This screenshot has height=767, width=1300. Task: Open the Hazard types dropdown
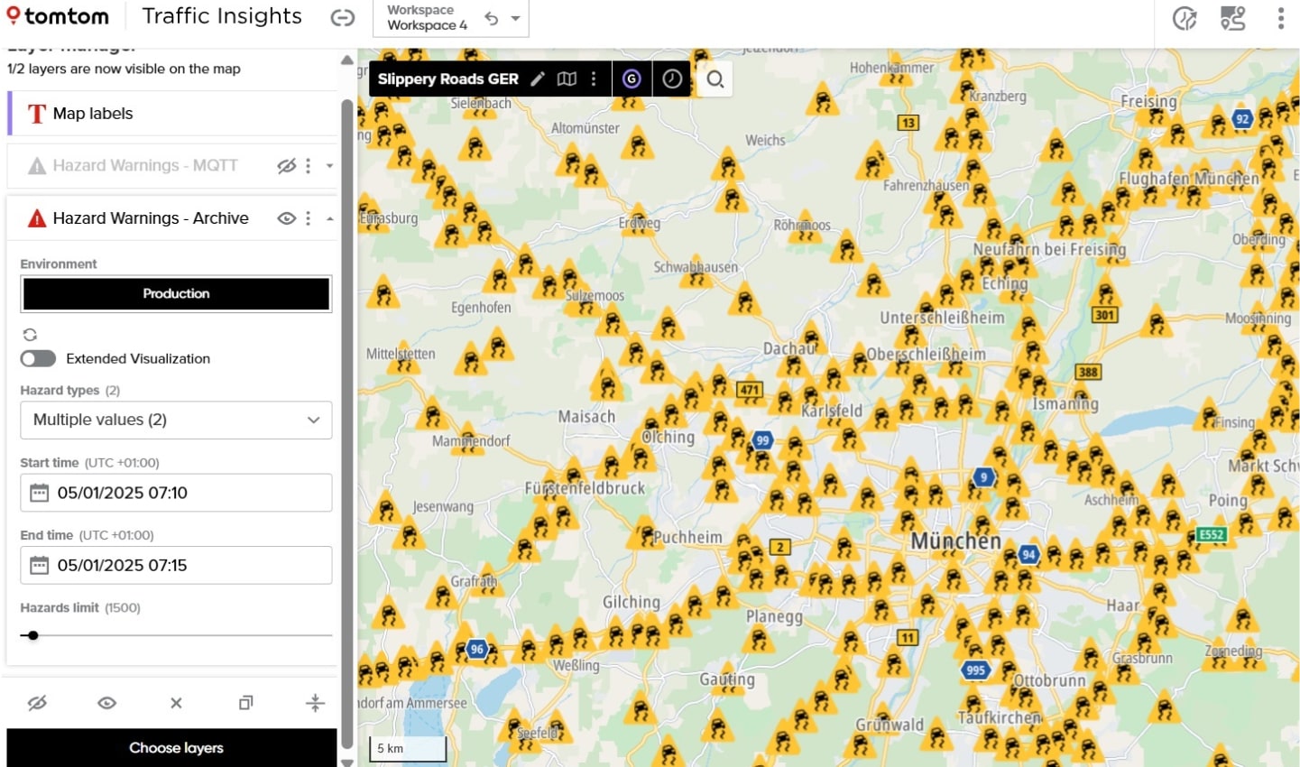[176, 420]
